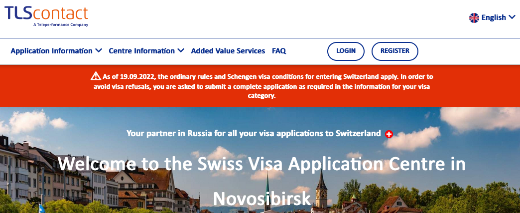This screenshot has height=213, width=520.
Task: Click the UK flag language icon
Action: [474, 18]
